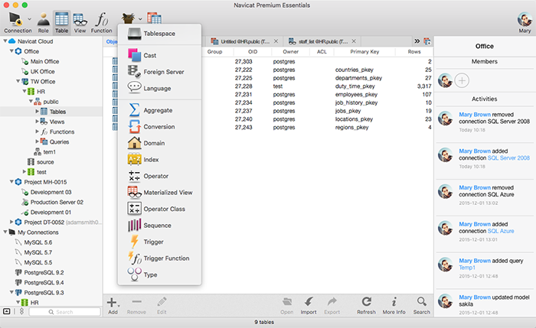Select the Table toolbar button
This screenshot has width=536, height=328.
coord(61,22)
